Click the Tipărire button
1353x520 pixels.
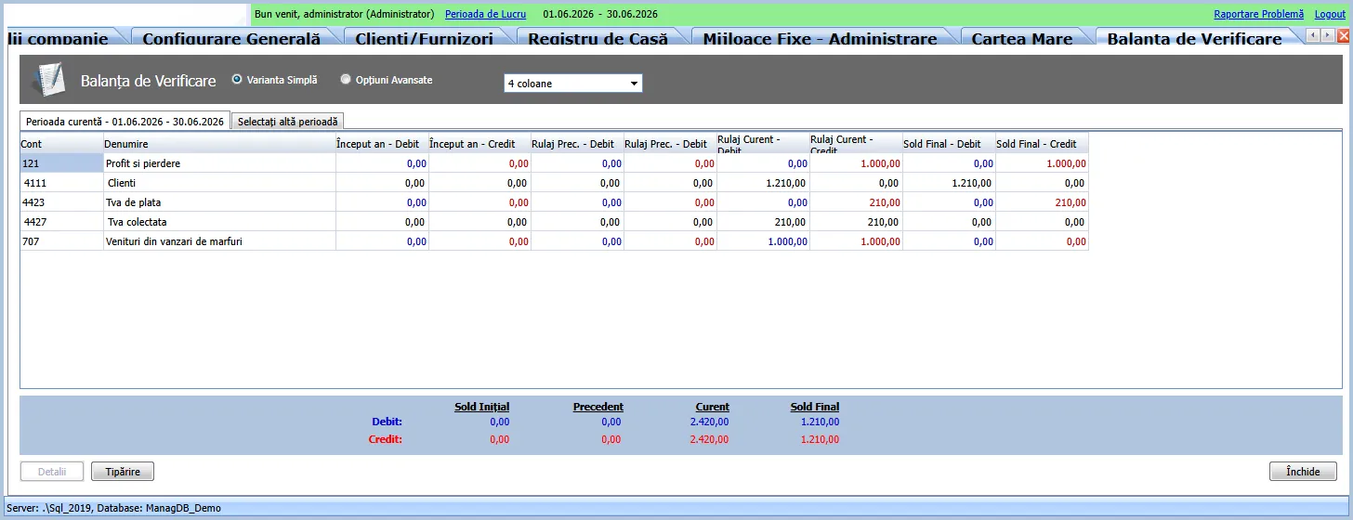point(123,472)
